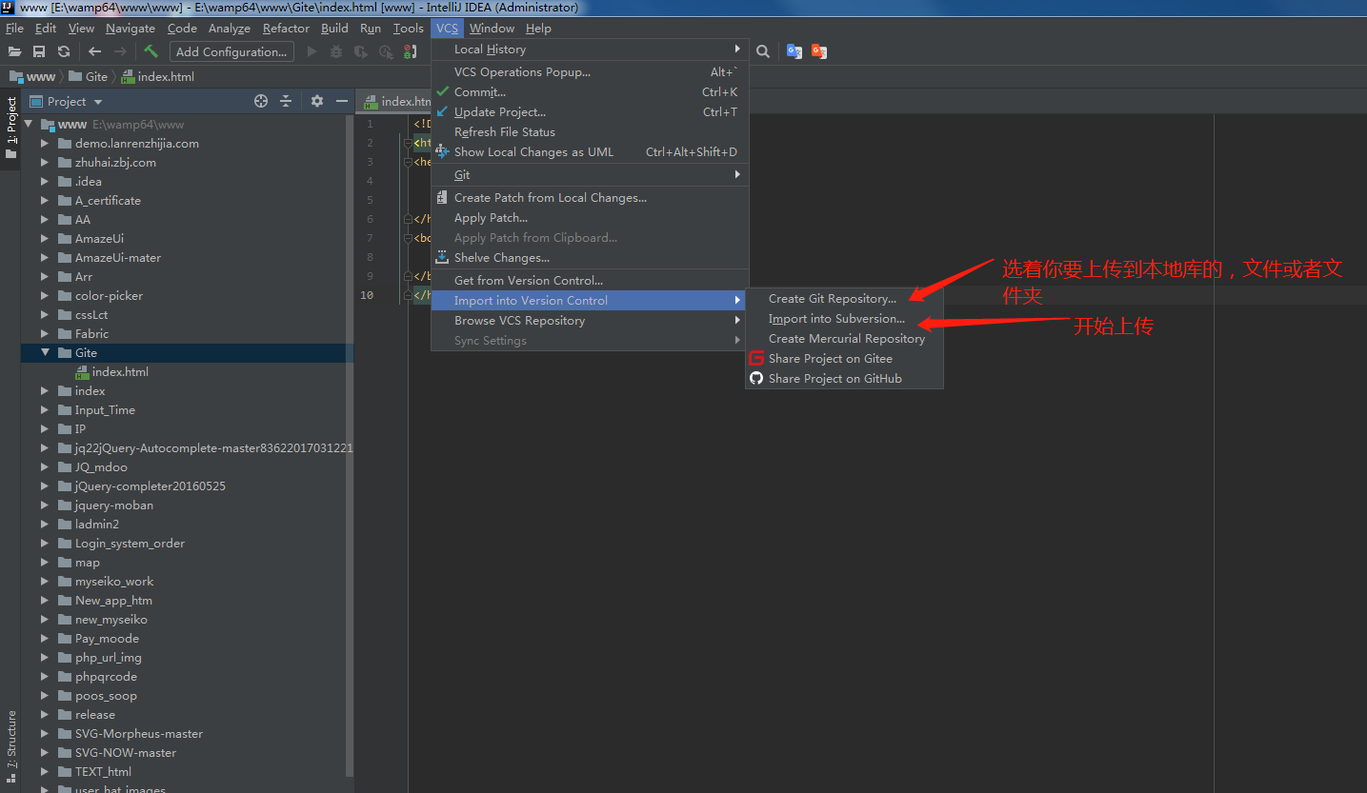Open the Refactor menu

click(x=286, y=29)
